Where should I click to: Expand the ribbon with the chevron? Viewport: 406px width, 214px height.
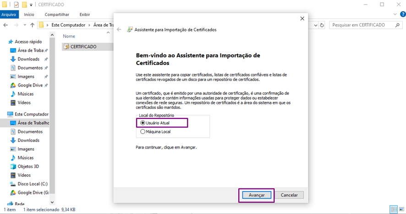tap(395, 14)
